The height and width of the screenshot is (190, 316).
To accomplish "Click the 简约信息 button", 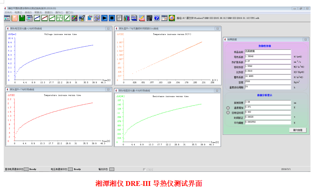I will pyautogui.click(x=297, y=130).
